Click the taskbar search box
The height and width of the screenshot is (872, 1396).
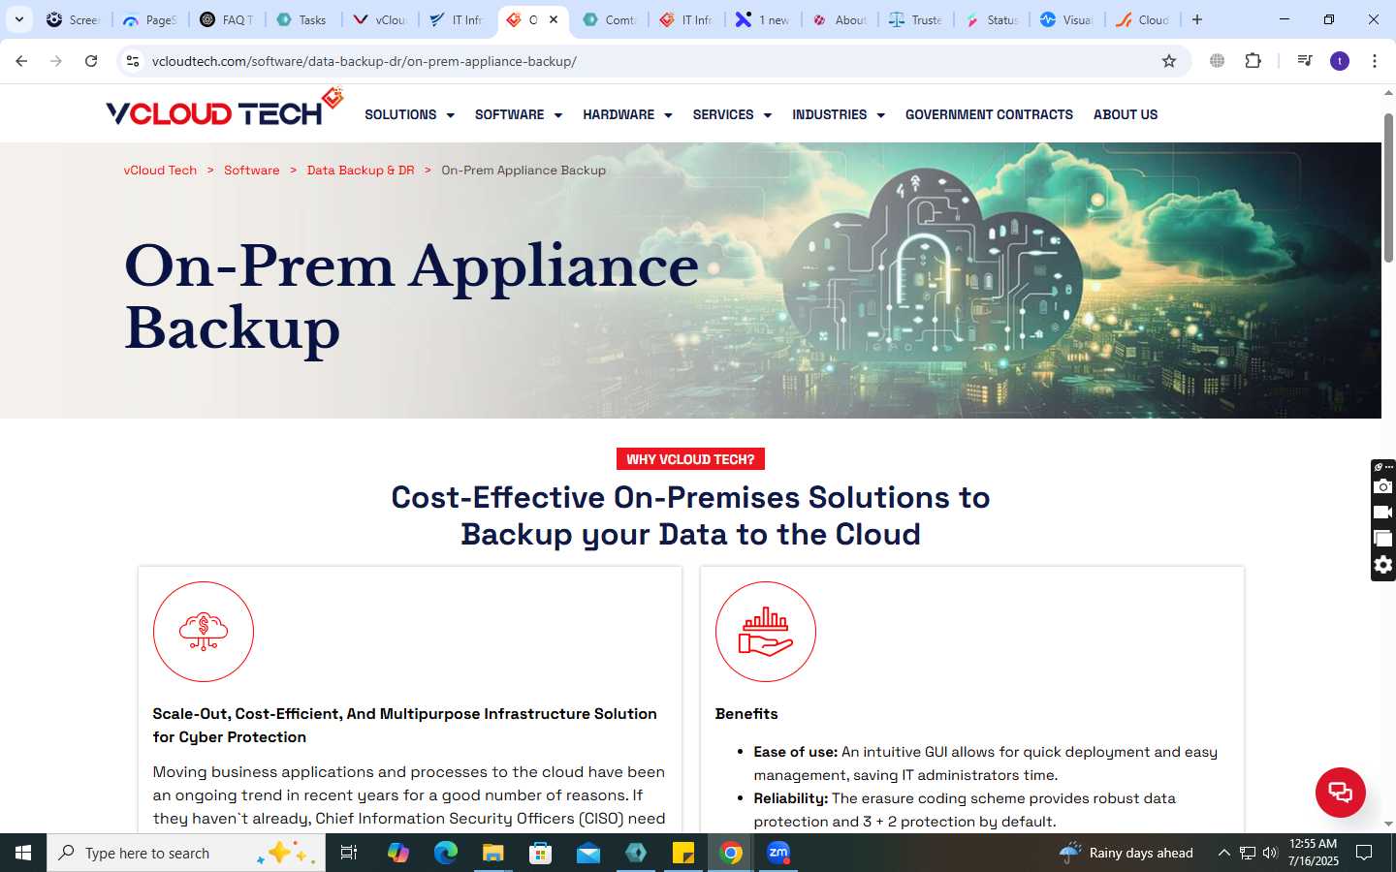point(186,853)
